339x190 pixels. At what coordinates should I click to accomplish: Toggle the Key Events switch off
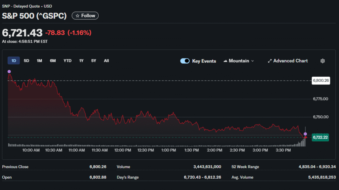click(185, 61)
